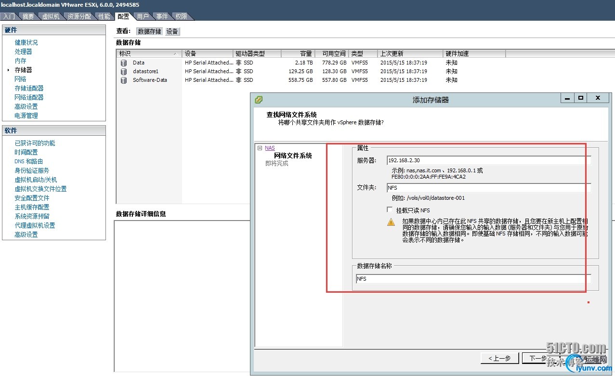Select 存储器 in hardware list
This screenshot has height=376, width=615.
coord(23,70)
